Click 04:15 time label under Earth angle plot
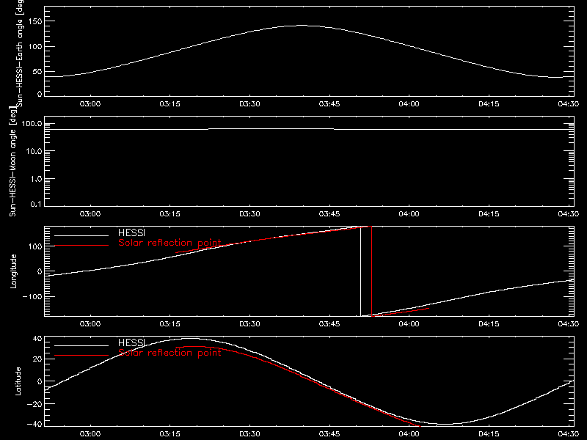 (x=489, y=103)
